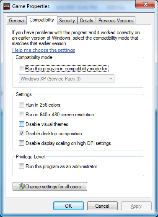158x217 pixels.
Task: Open the Windows XP (Service Pack 3) dropdown
Action: click(x=67, y=79)
